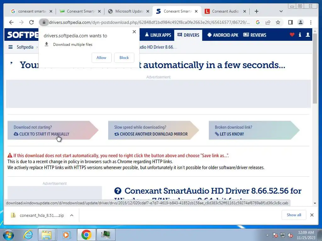Open Windows Explorer from taskbar
The image size is (322, 241).
coord(47,235)
